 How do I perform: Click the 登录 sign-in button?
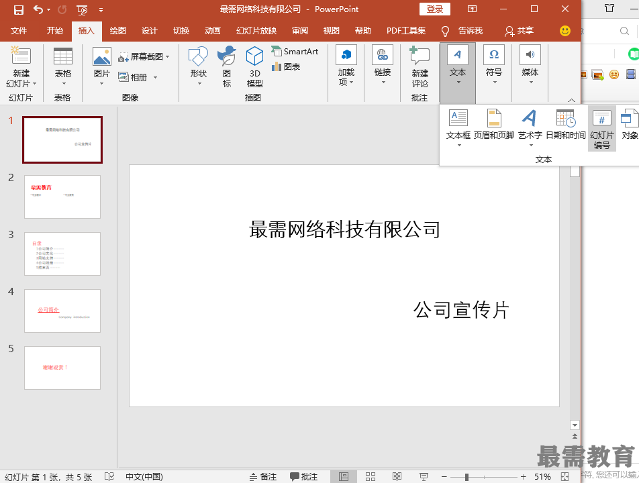tap(435, 9)
